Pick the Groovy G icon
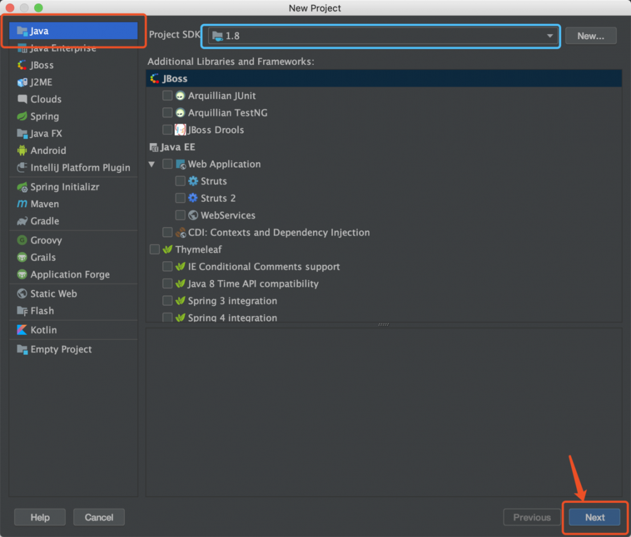Image resolution: width=631 pixels, height=537 pixels. (22, 240)
